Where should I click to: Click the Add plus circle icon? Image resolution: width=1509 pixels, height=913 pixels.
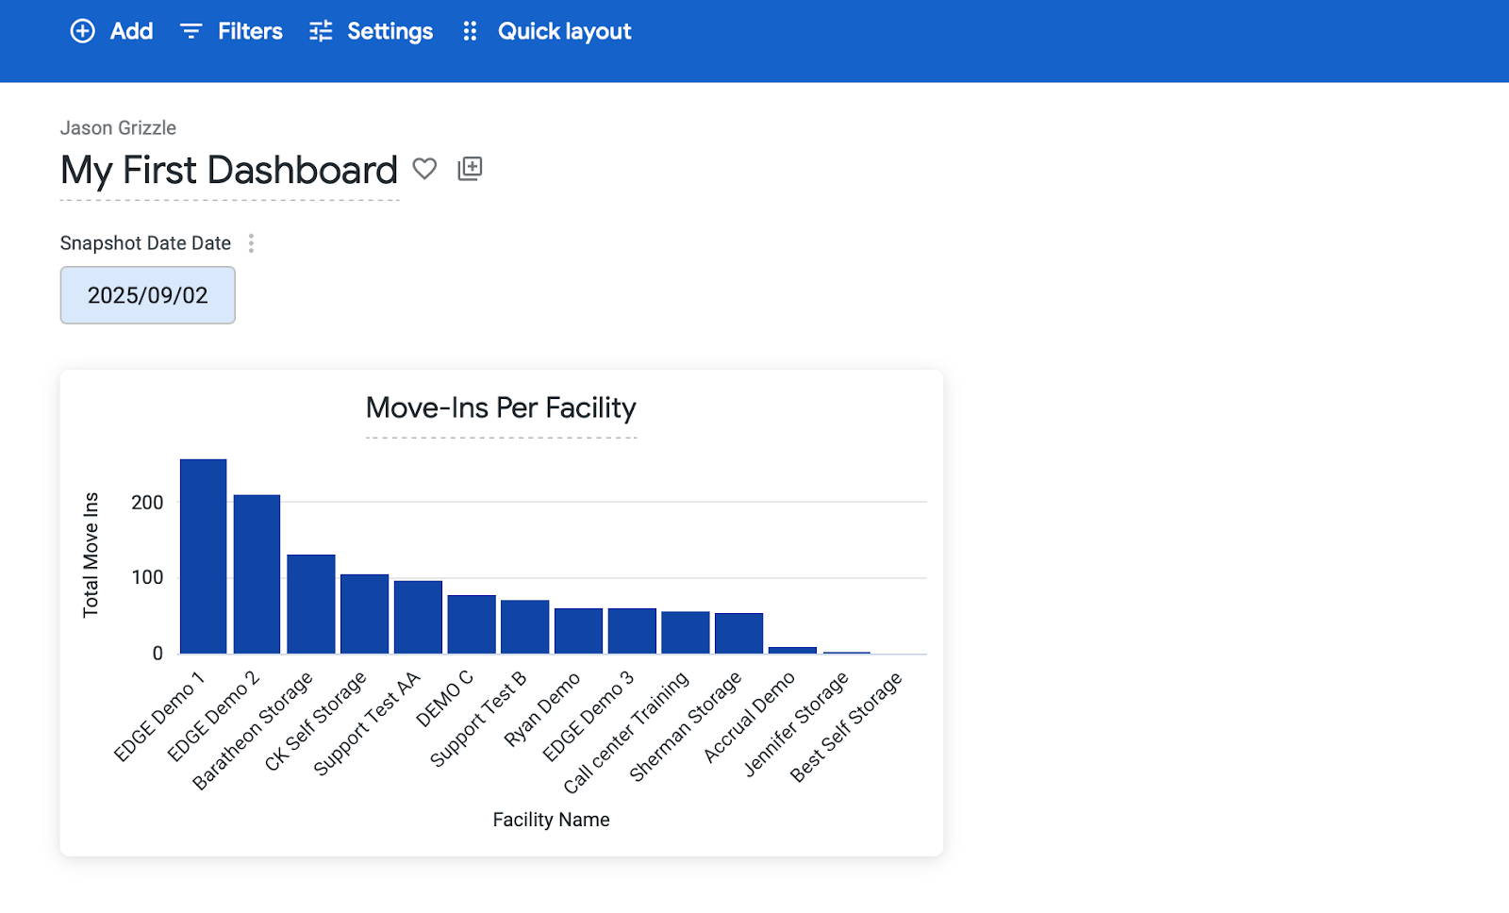83,31
